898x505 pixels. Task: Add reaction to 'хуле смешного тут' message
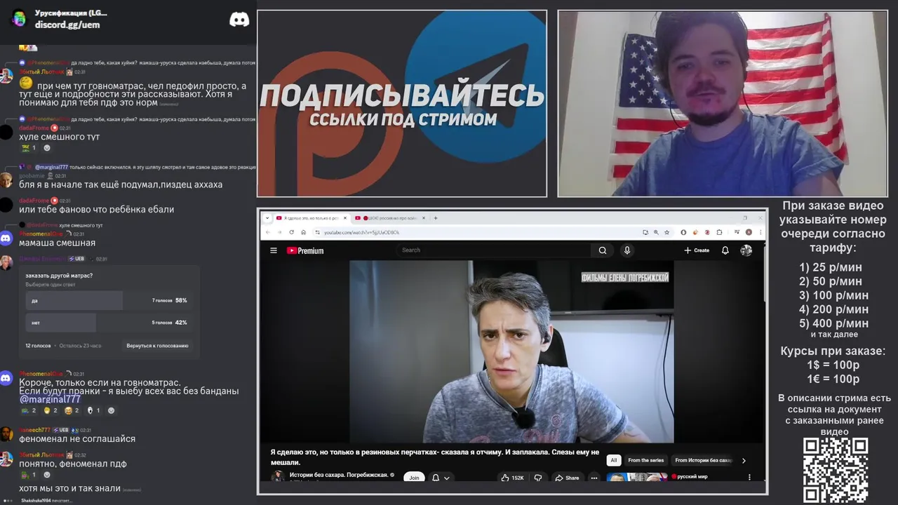47,148
